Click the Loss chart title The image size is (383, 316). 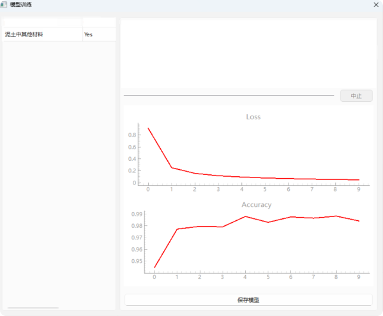(253, 117)
